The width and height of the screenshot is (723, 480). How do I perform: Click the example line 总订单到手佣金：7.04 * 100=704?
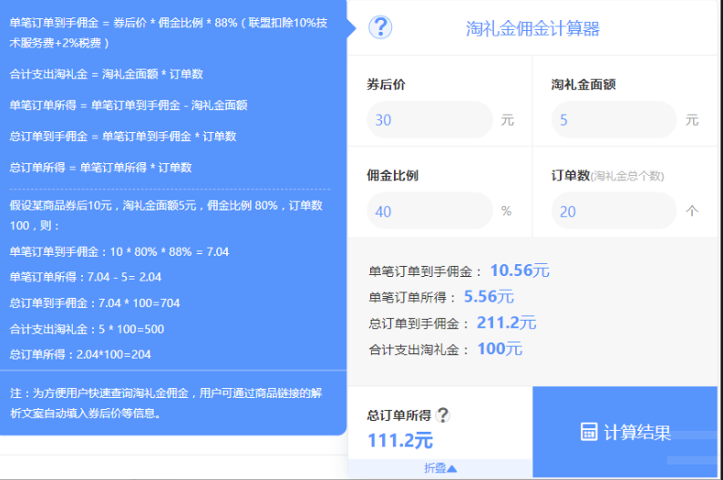[95, 302]
